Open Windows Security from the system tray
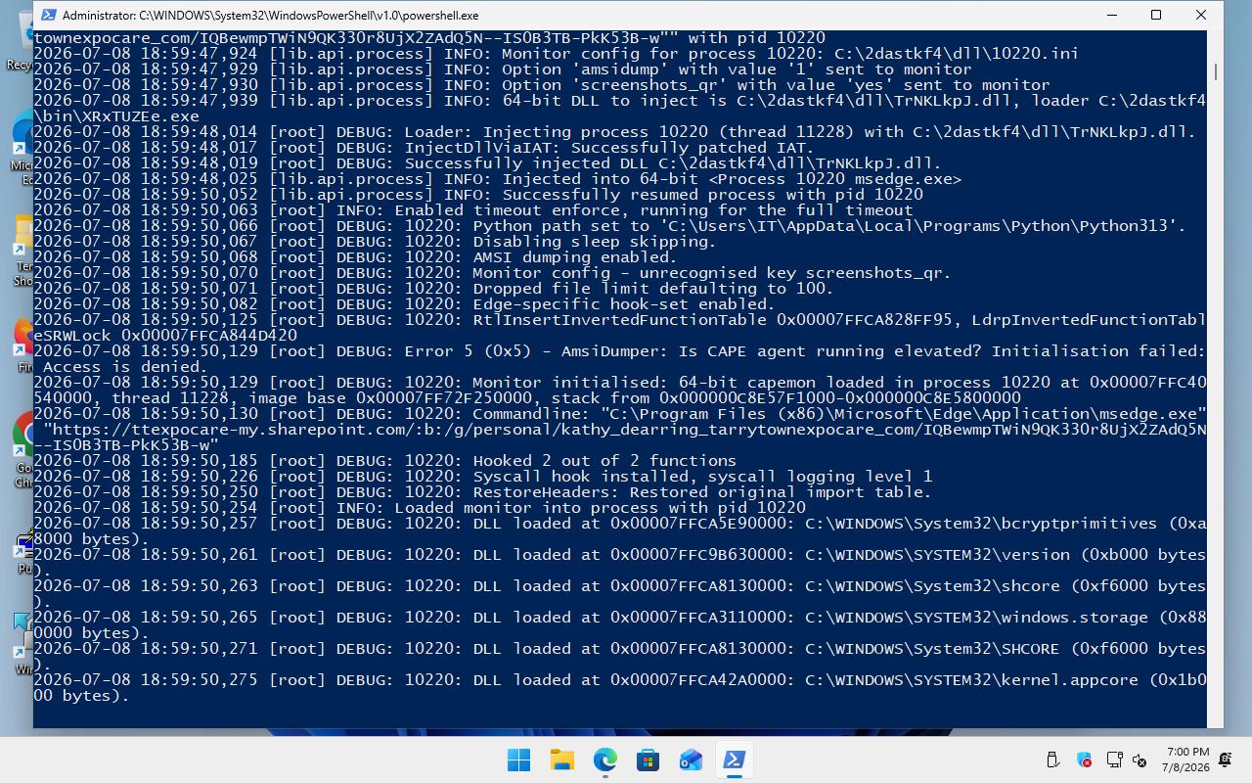Screen dimensions: 1252x783 (x=1084, y=760)
